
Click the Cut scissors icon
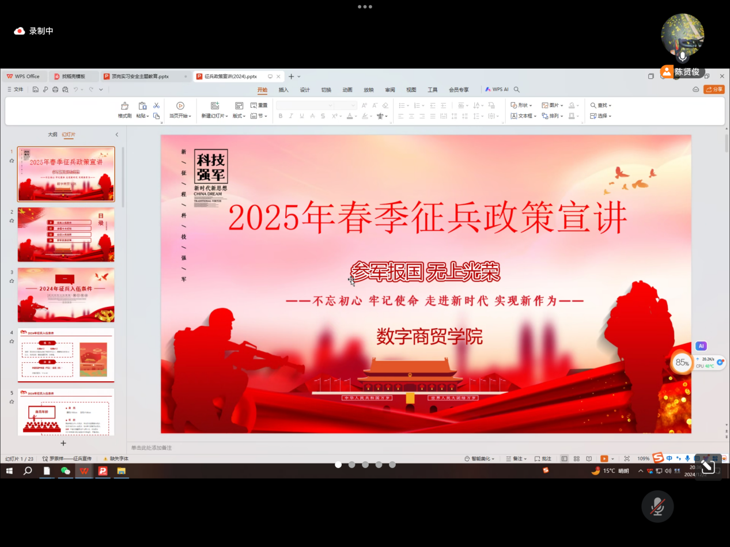tap(156, 105)
